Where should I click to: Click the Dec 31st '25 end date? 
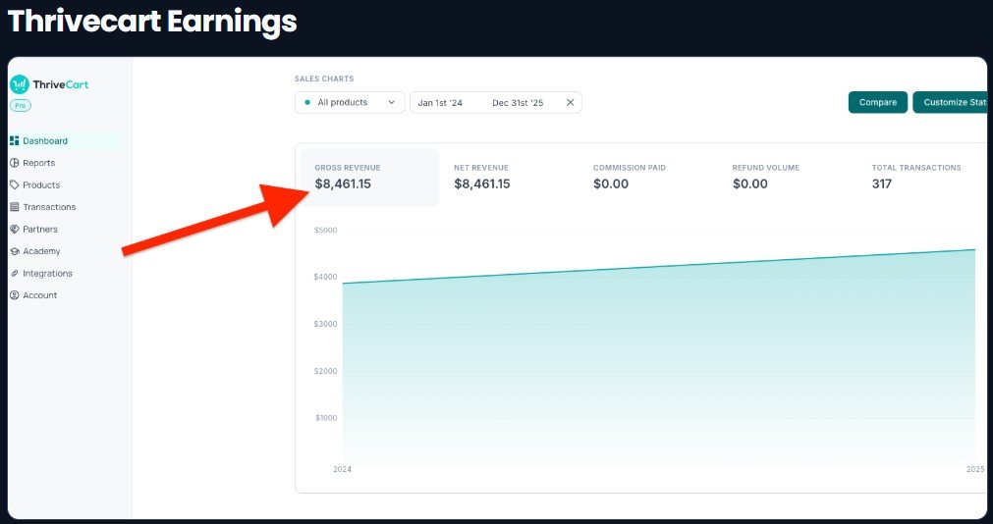[x=518, y=102]
